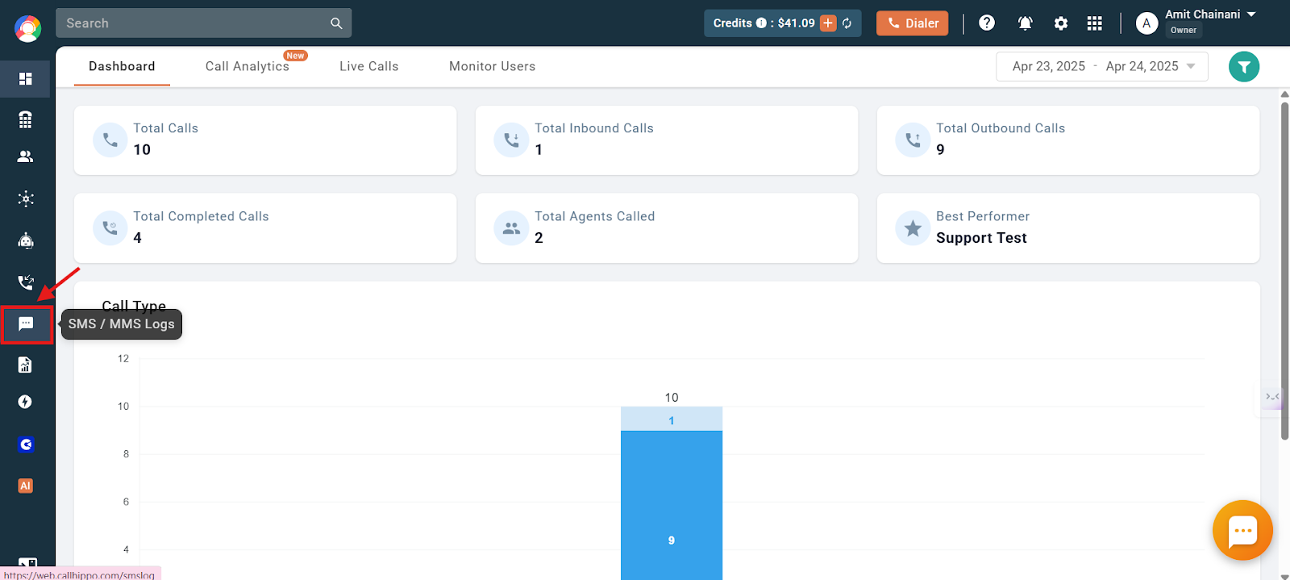Screen dimensions: 1290x580
Task: Click the Total Agents Called label
Action: [595, 216]
